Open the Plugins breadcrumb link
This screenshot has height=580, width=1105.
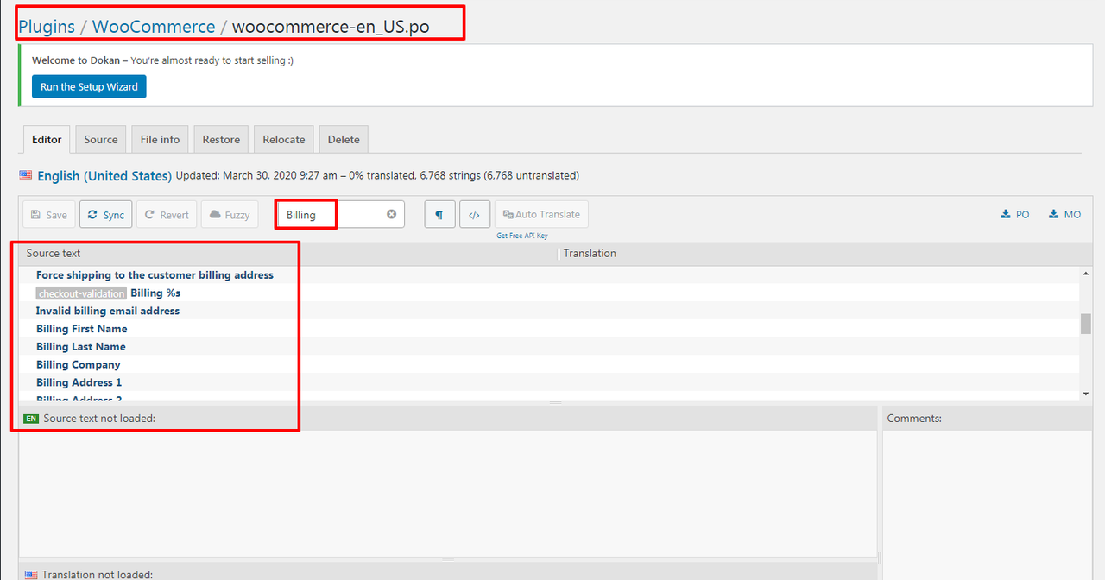[x=47, y=27]
